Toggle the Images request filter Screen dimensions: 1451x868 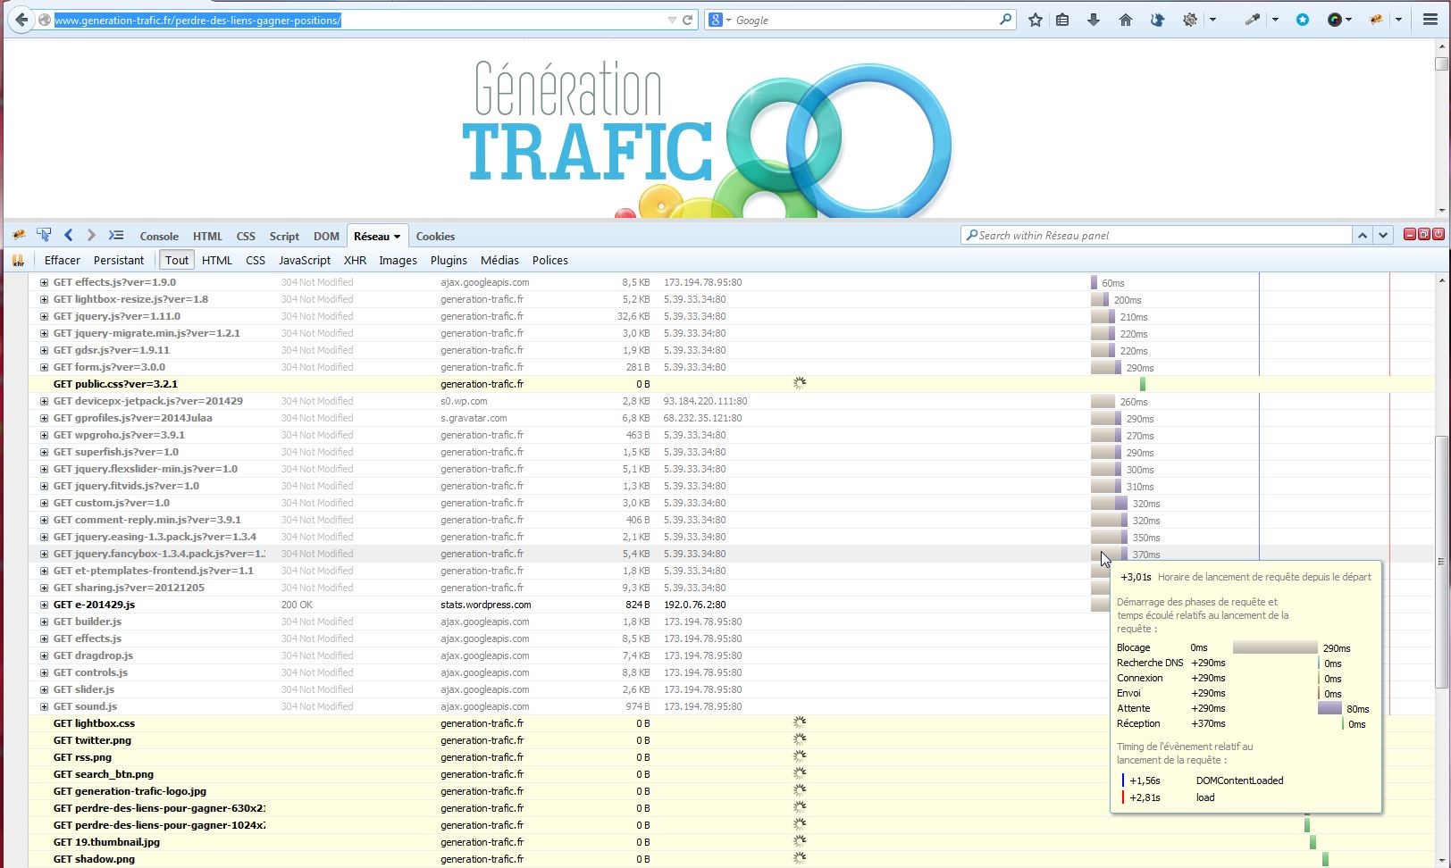point(398,260)
